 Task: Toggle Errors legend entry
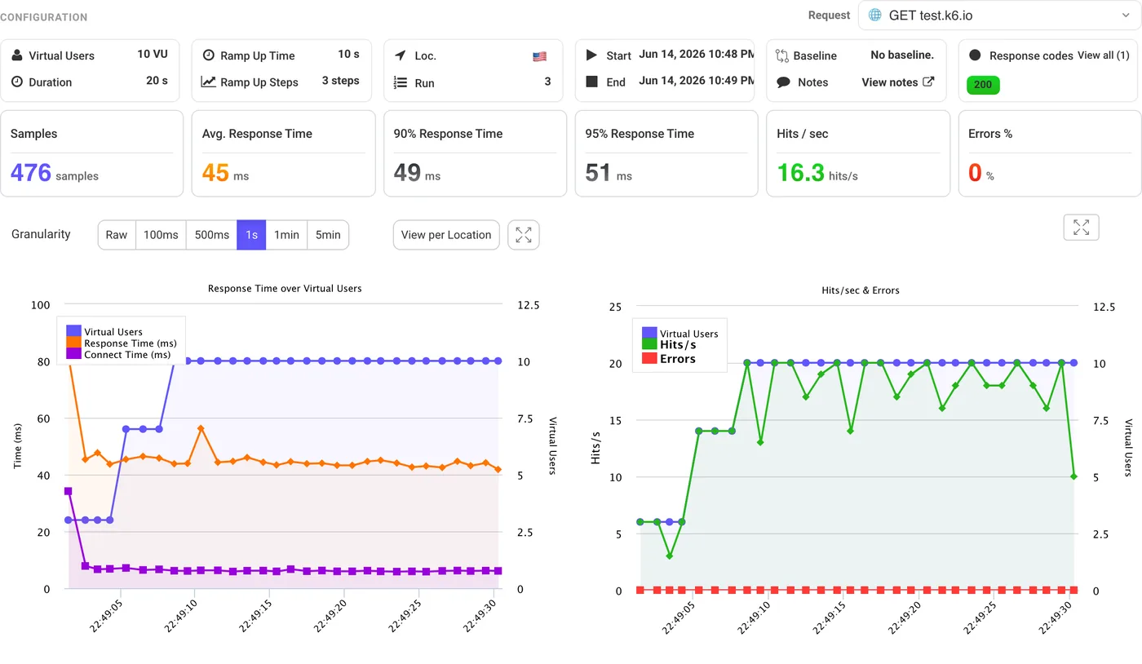pyautogui.click(x=669, y=359)
